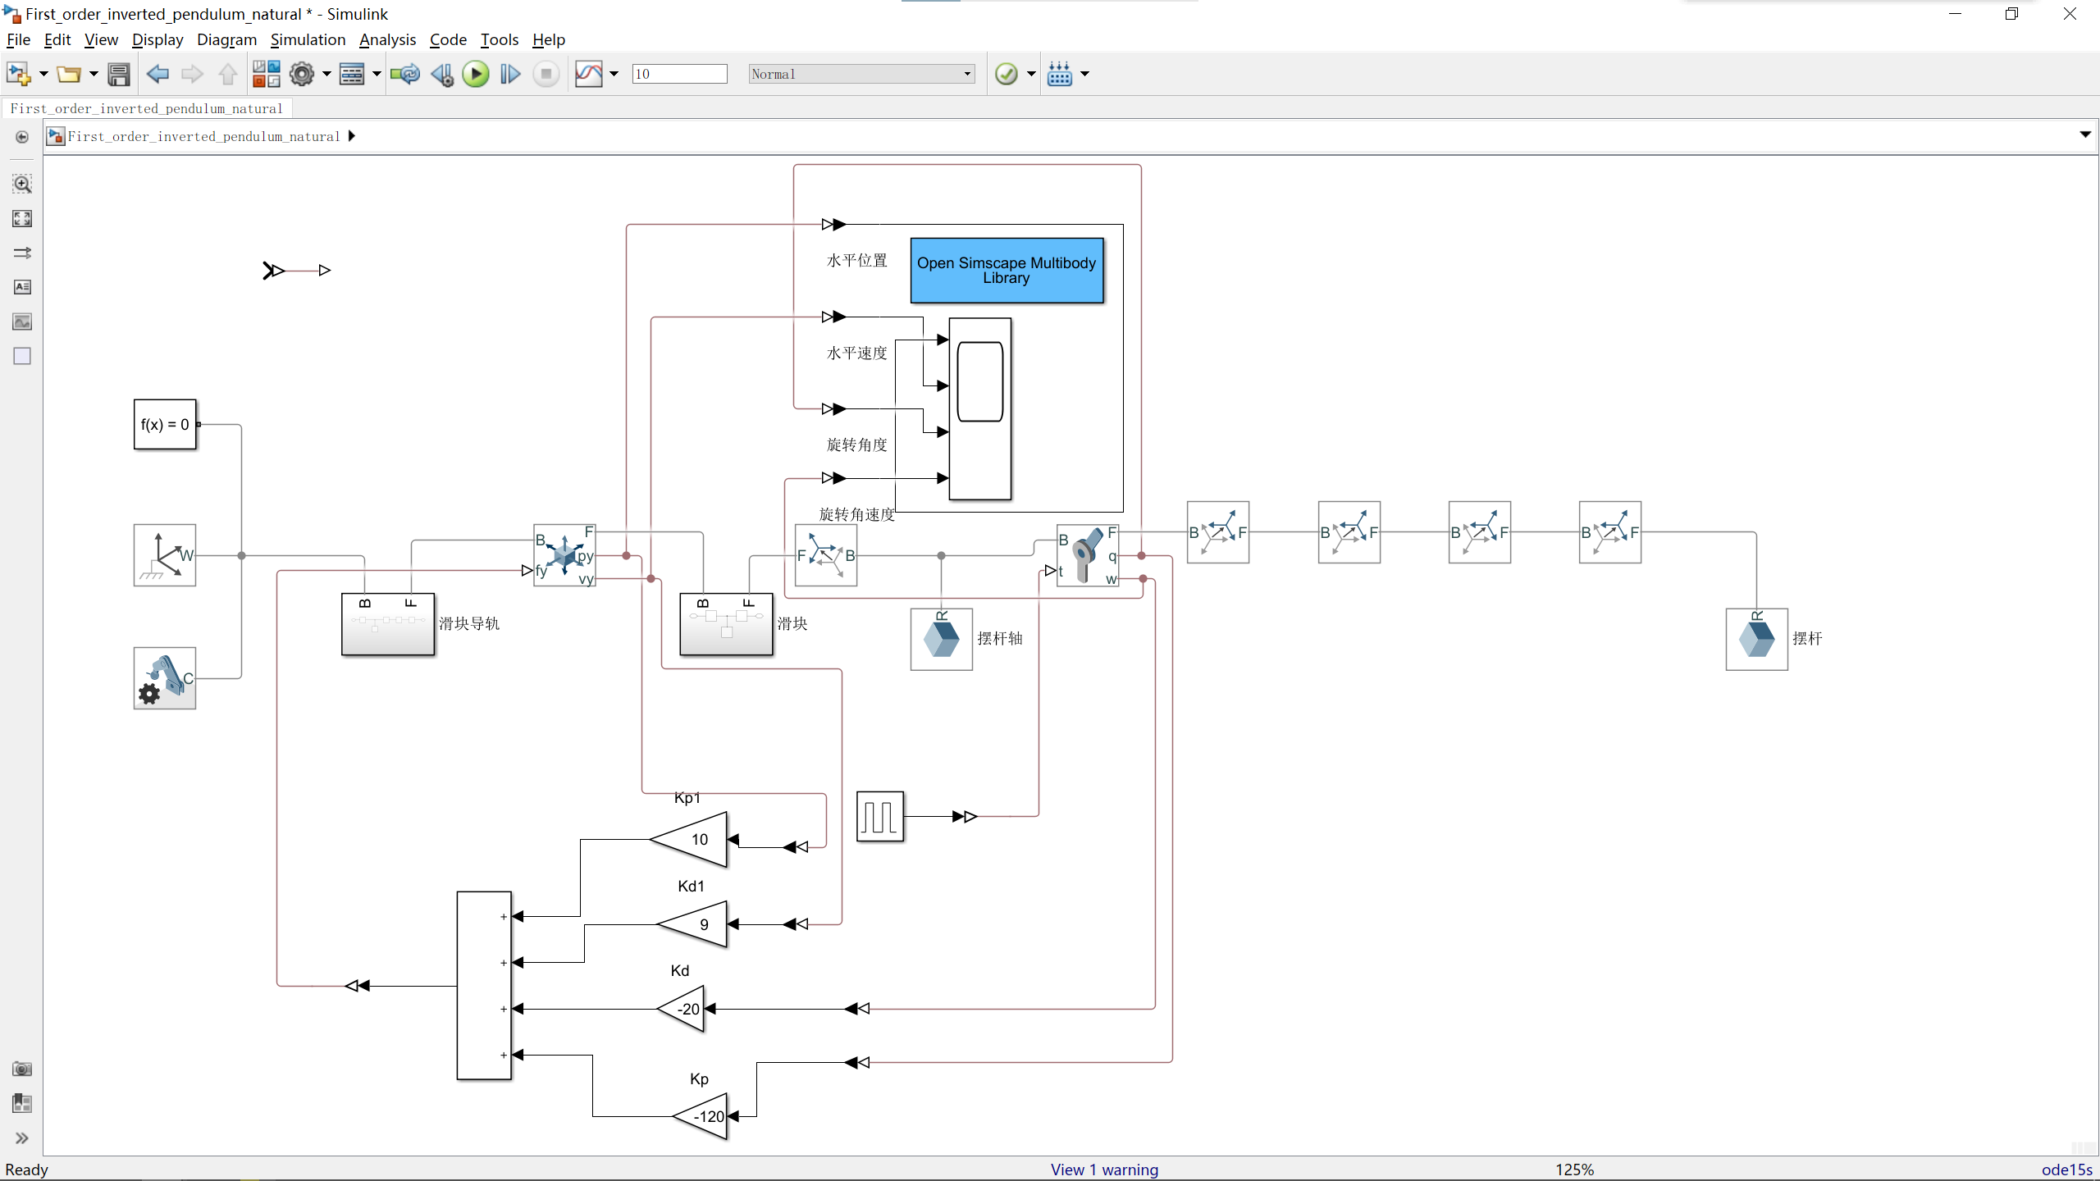2100x1181 pixels.
Task: Click the ode15s solver link
Action: coord(2066,1170)
